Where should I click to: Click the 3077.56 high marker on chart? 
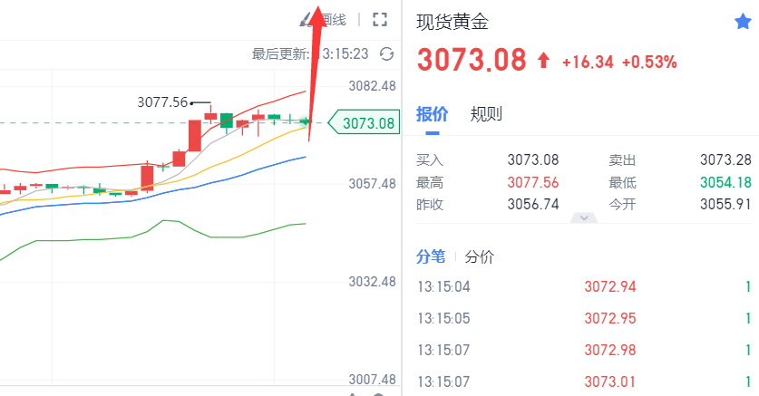click(162, 102)
